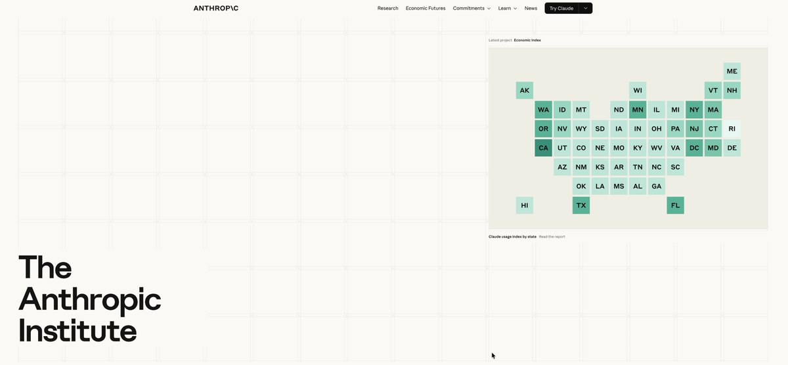Expand the Learn dropdown menu

click(508, 9)
